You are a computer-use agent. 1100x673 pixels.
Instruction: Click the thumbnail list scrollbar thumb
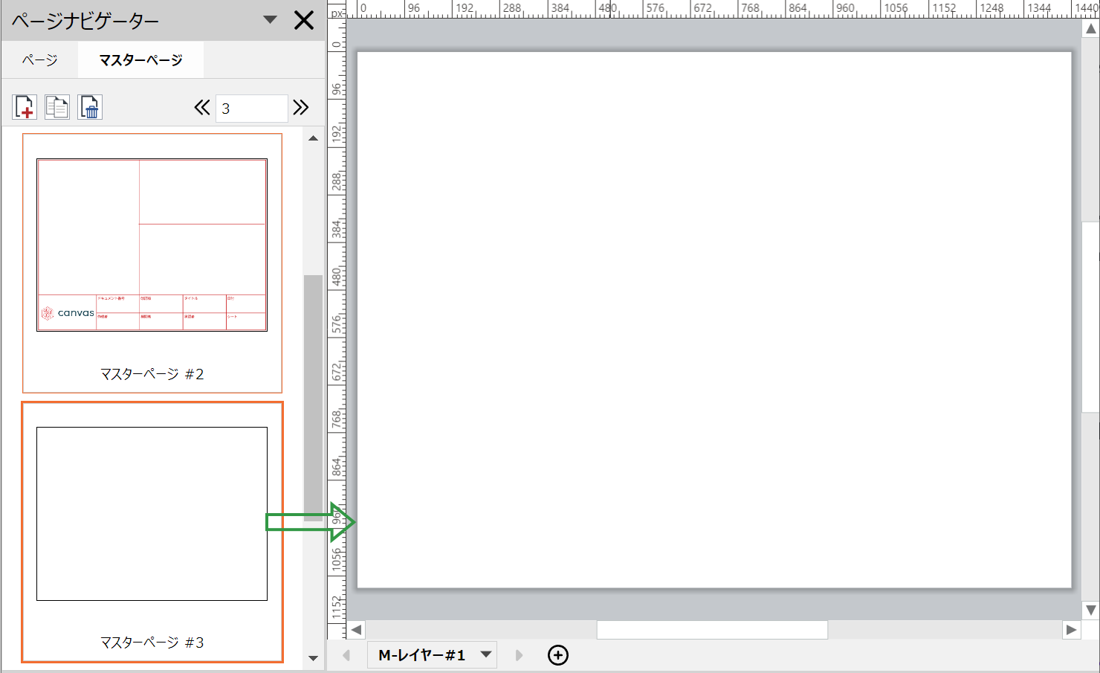pos(313,398)
